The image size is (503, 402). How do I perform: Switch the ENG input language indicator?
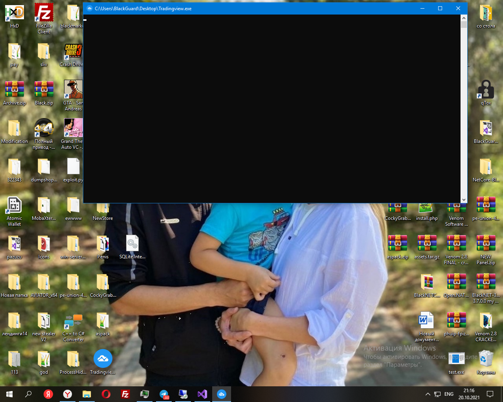pyautogui.click(x=449, y=394)
